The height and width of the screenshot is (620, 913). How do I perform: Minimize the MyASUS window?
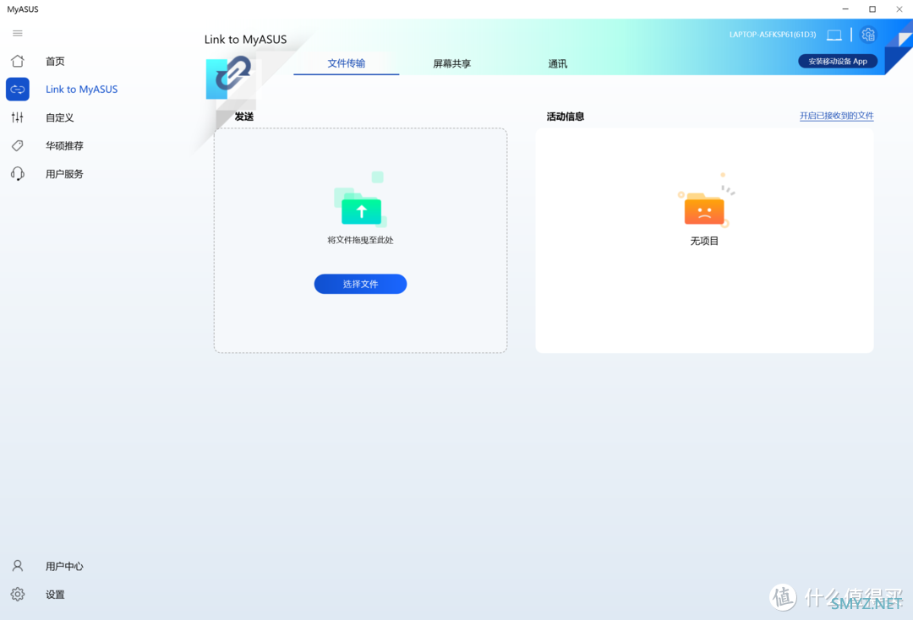(845, 8)
